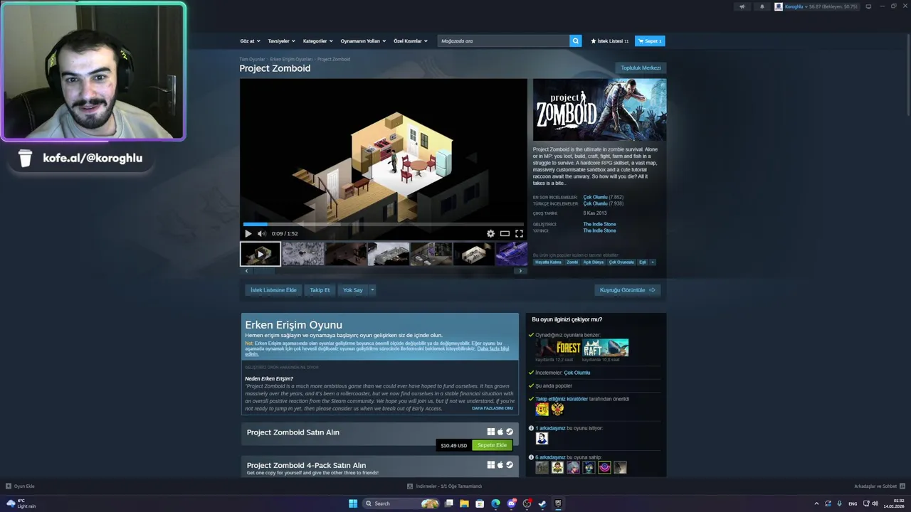Open Windows Start menu
The height and width of the screenshot is (512, 911).
pyautogui.click(x=353, y=503)
